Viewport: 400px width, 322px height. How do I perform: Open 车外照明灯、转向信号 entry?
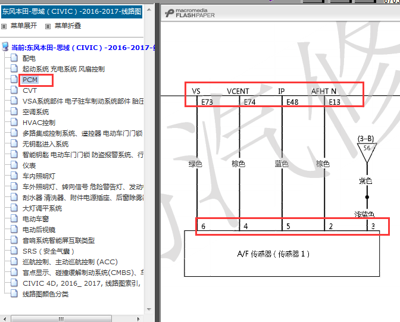83,187
